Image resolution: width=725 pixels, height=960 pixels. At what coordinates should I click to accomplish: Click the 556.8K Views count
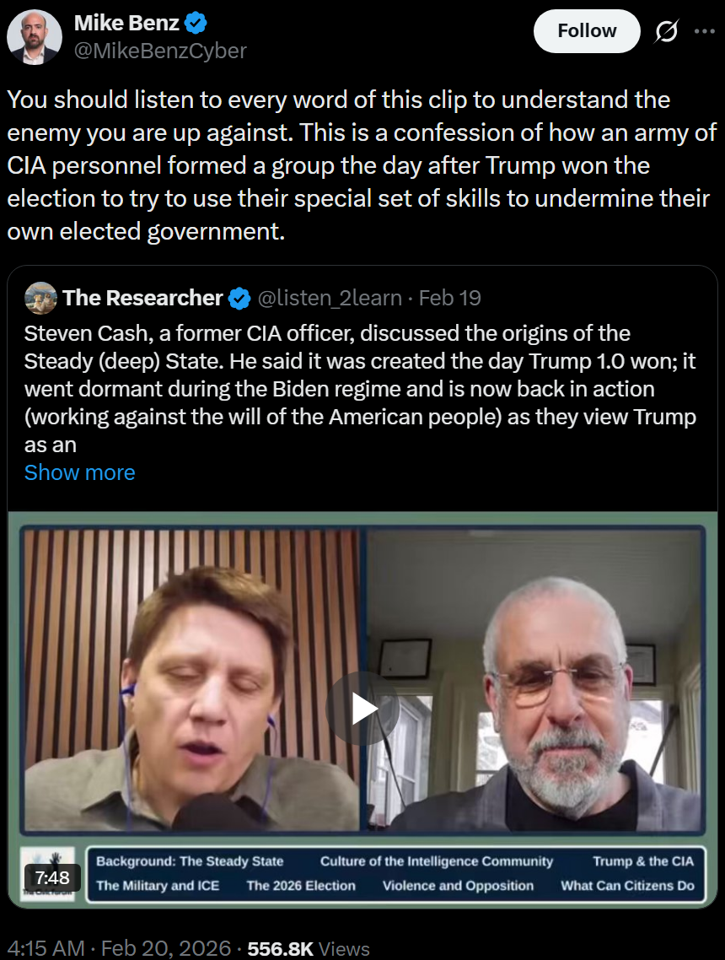309,948
